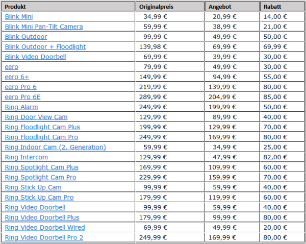
Task: Open the Blink Mini Pan-Tilt Camera link
Action: tap(44, 27)
